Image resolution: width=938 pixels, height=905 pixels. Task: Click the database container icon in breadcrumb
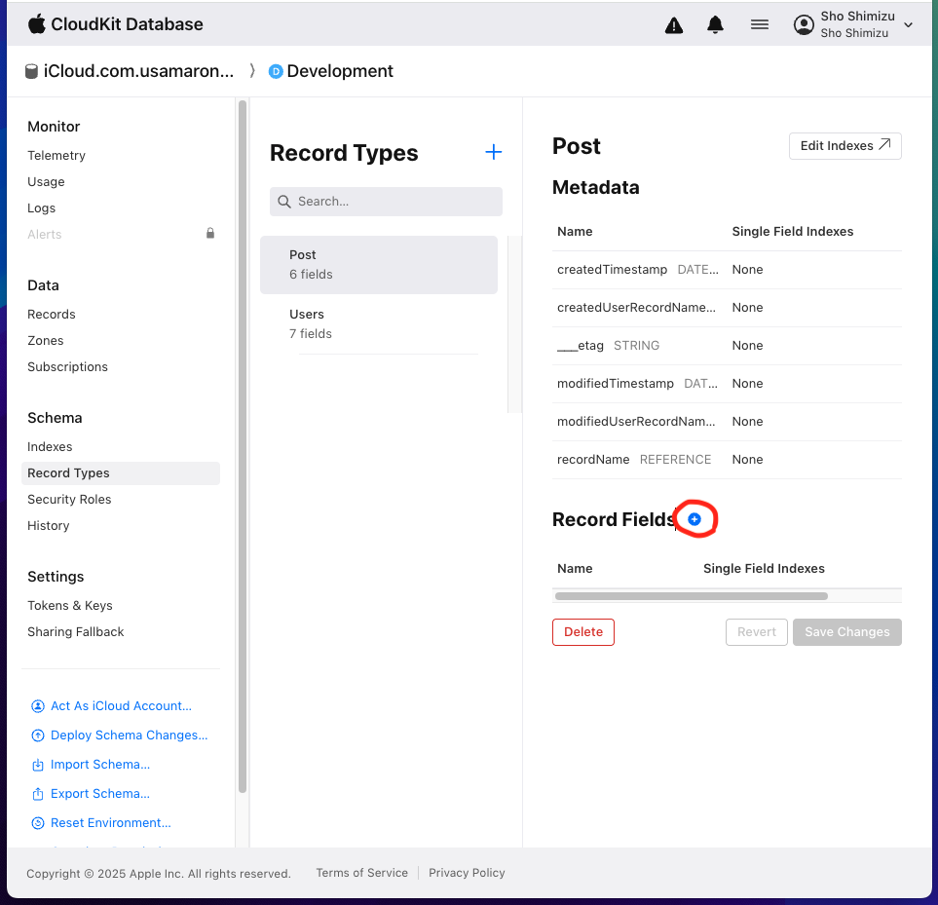31,71
